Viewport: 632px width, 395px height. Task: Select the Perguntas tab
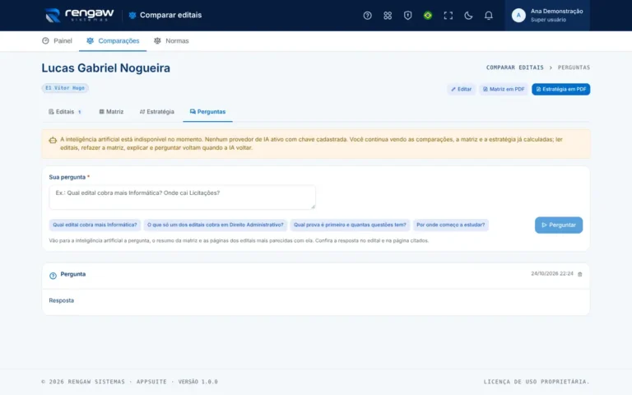(207, 112)
